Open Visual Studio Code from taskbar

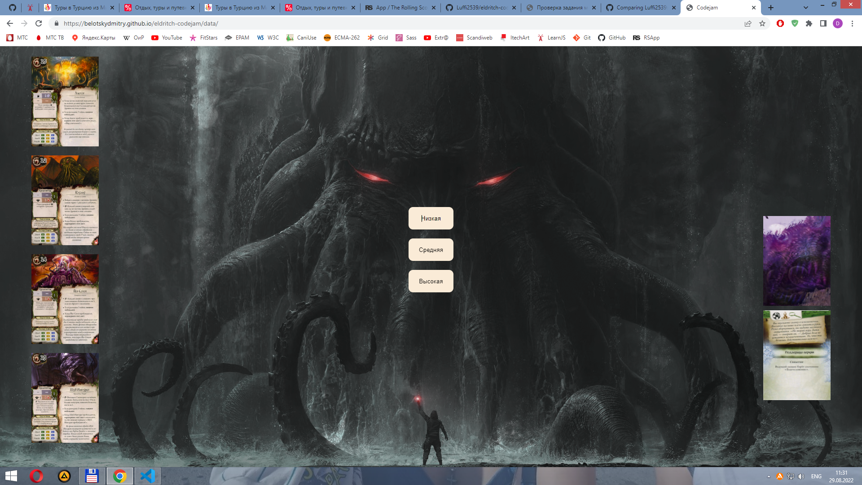click(147, 476)
